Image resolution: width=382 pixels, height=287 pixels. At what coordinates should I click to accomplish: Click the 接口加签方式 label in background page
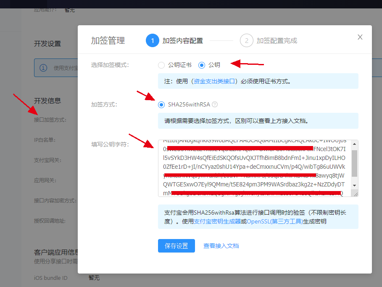coord(50,120)
